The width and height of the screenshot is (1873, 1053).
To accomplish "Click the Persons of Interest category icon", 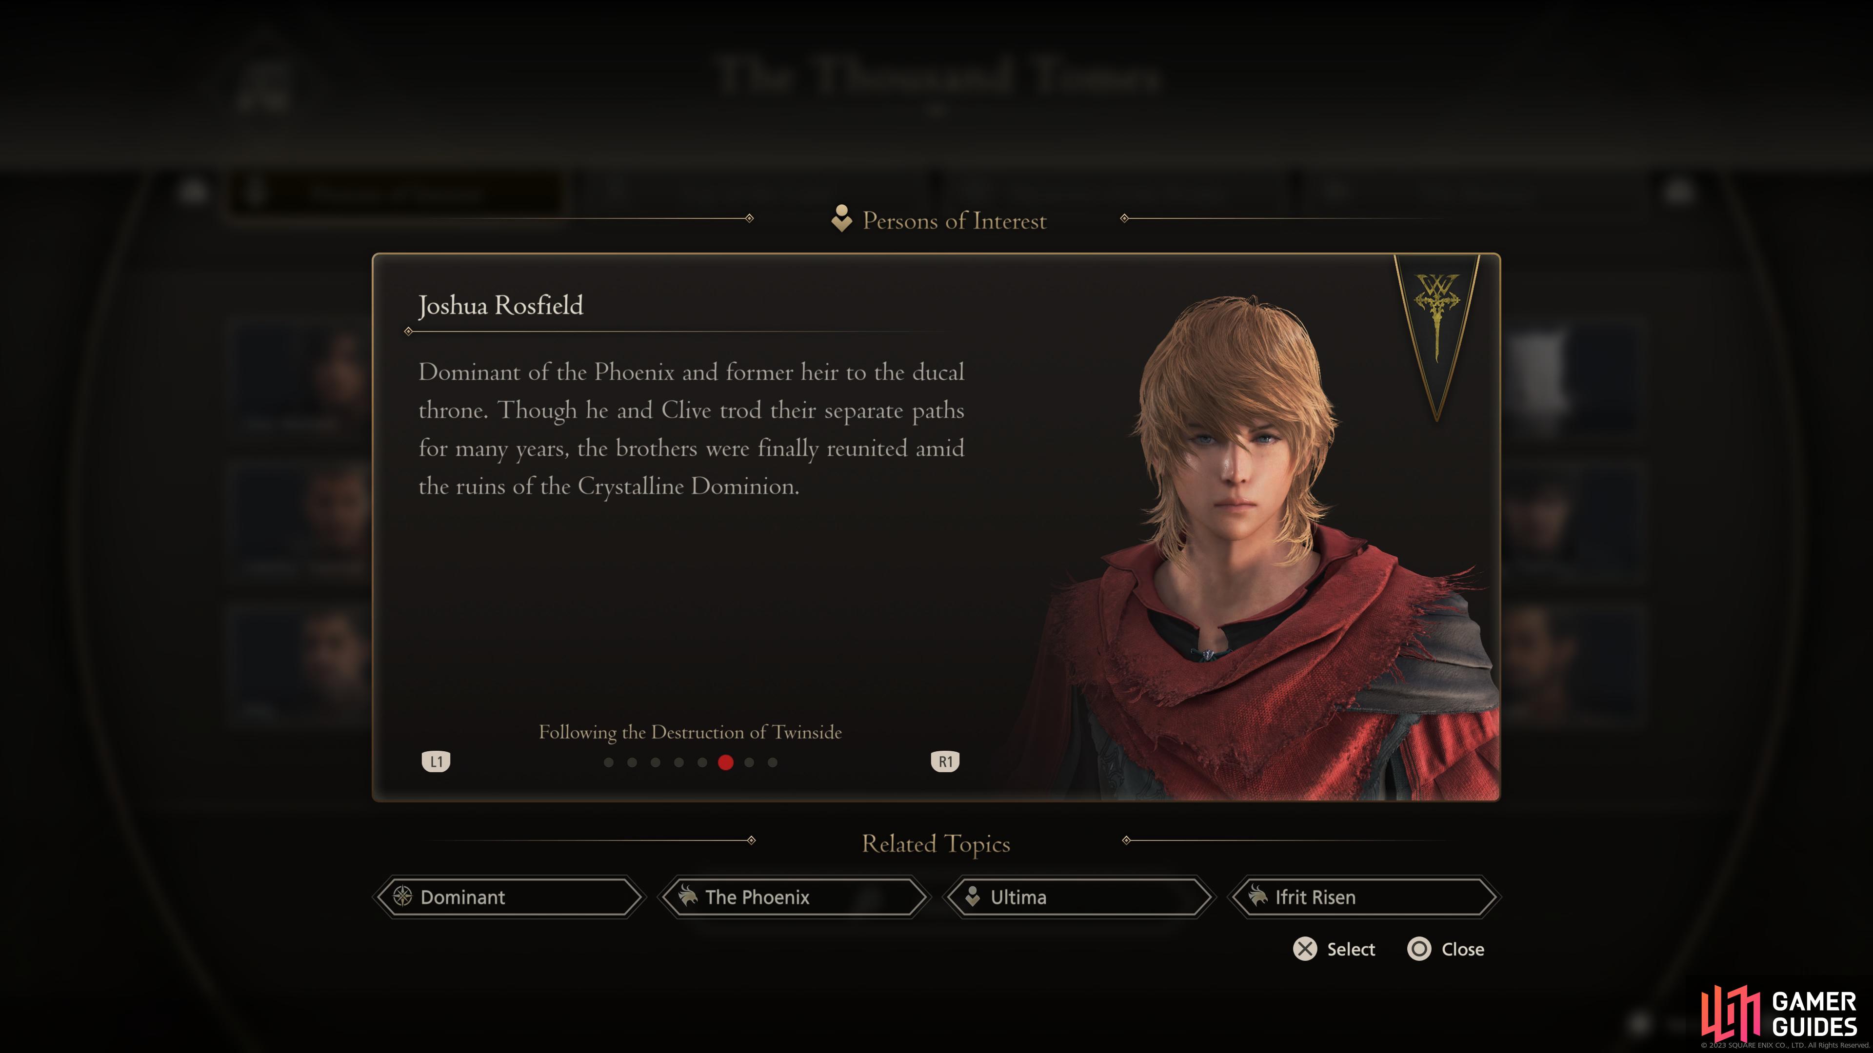I will point(841,219).
